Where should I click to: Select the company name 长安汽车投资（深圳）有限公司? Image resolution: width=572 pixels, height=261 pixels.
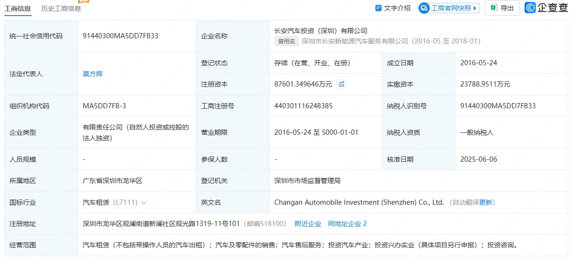click(321, 31)
